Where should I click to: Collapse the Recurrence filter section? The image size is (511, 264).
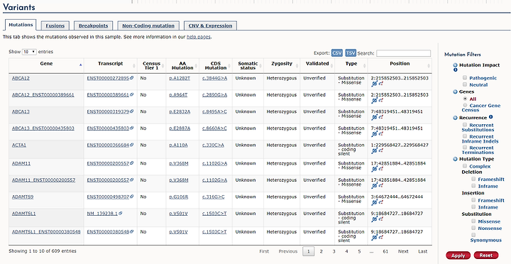click(x=455, y=118)
